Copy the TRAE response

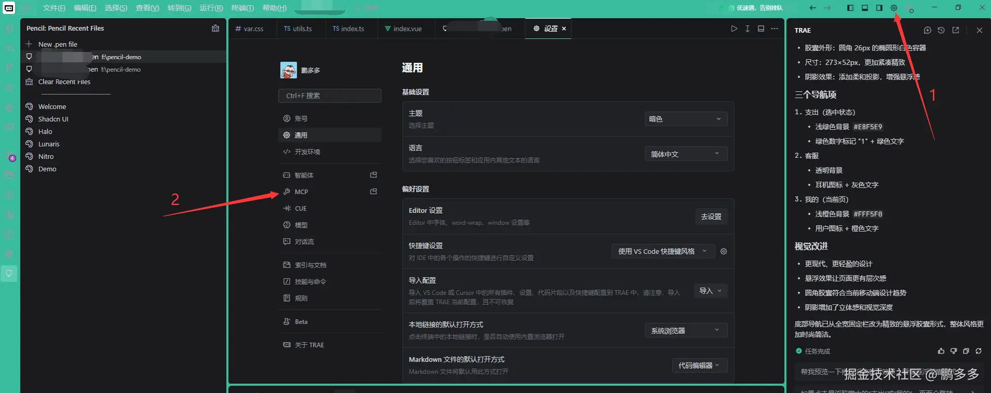pos(966,351)
